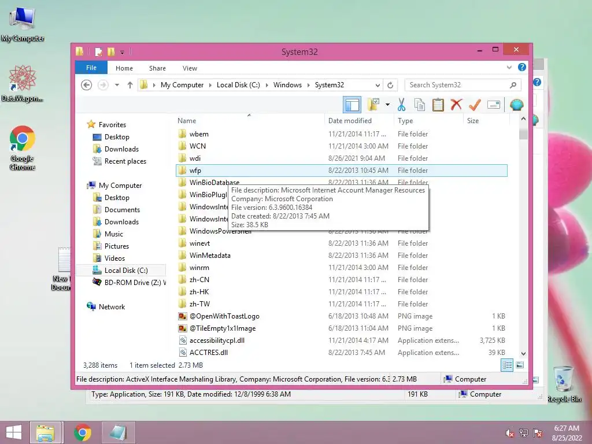Click the Windows breadcrumb

[x=287, y=85]
